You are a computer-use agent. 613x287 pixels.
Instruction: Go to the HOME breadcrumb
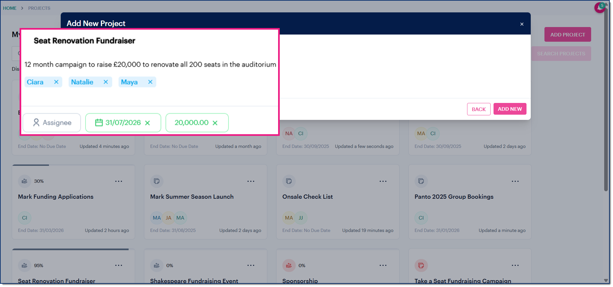pos(10,8)
